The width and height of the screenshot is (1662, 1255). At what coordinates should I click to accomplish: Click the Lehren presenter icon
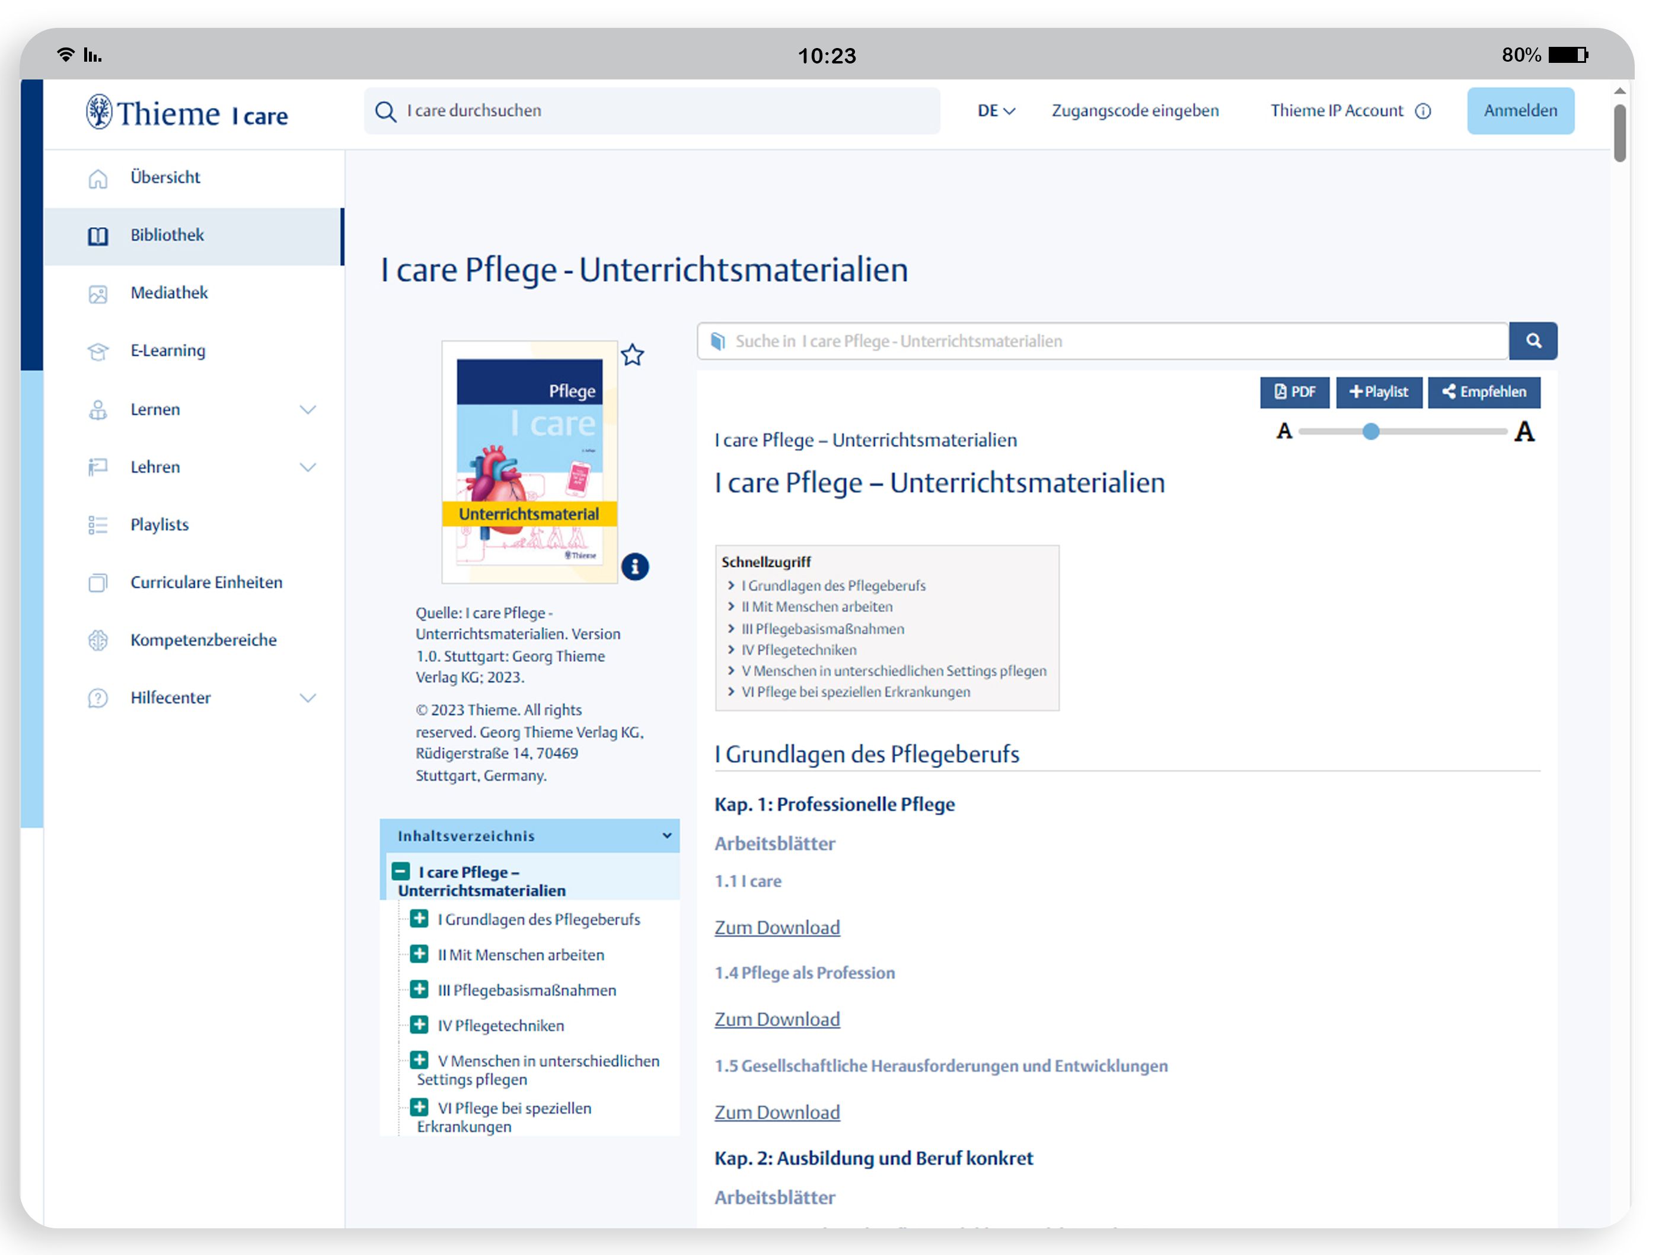[98, 467]
